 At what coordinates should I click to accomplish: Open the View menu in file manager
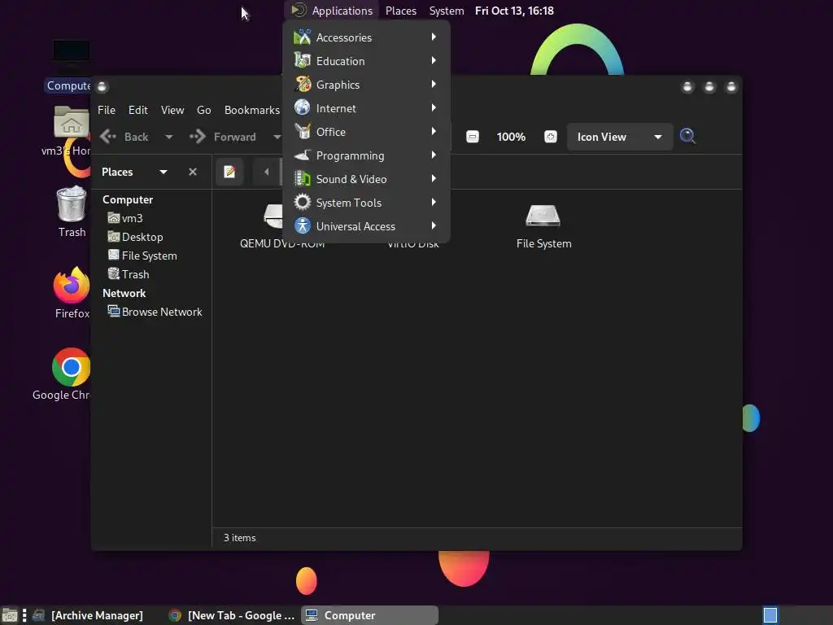[x=172, y=110]
